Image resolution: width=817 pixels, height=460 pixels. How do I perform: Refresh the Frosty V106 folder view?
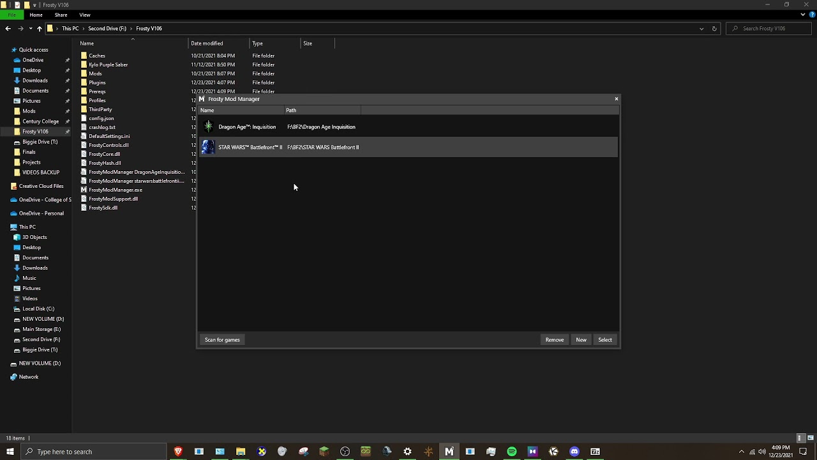click(x=714, y=28)
